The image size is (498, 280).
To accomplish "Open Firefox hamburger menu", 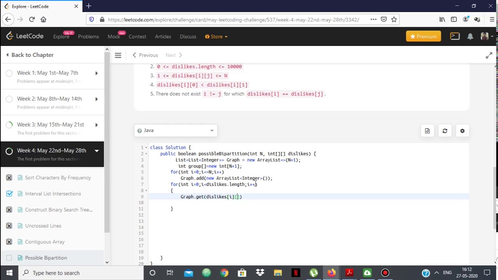I will pos(492,19).
